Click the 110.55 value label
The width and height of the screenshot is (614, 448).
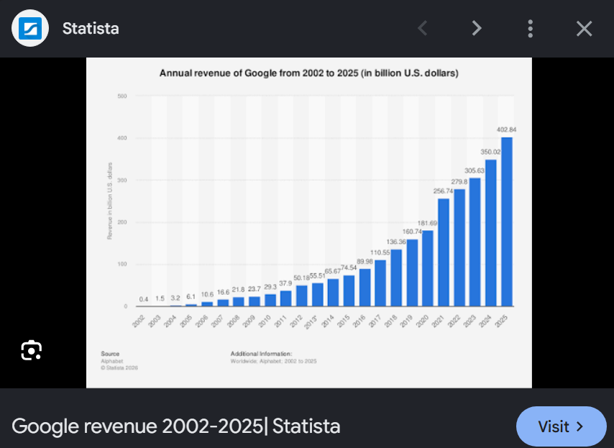380,252
